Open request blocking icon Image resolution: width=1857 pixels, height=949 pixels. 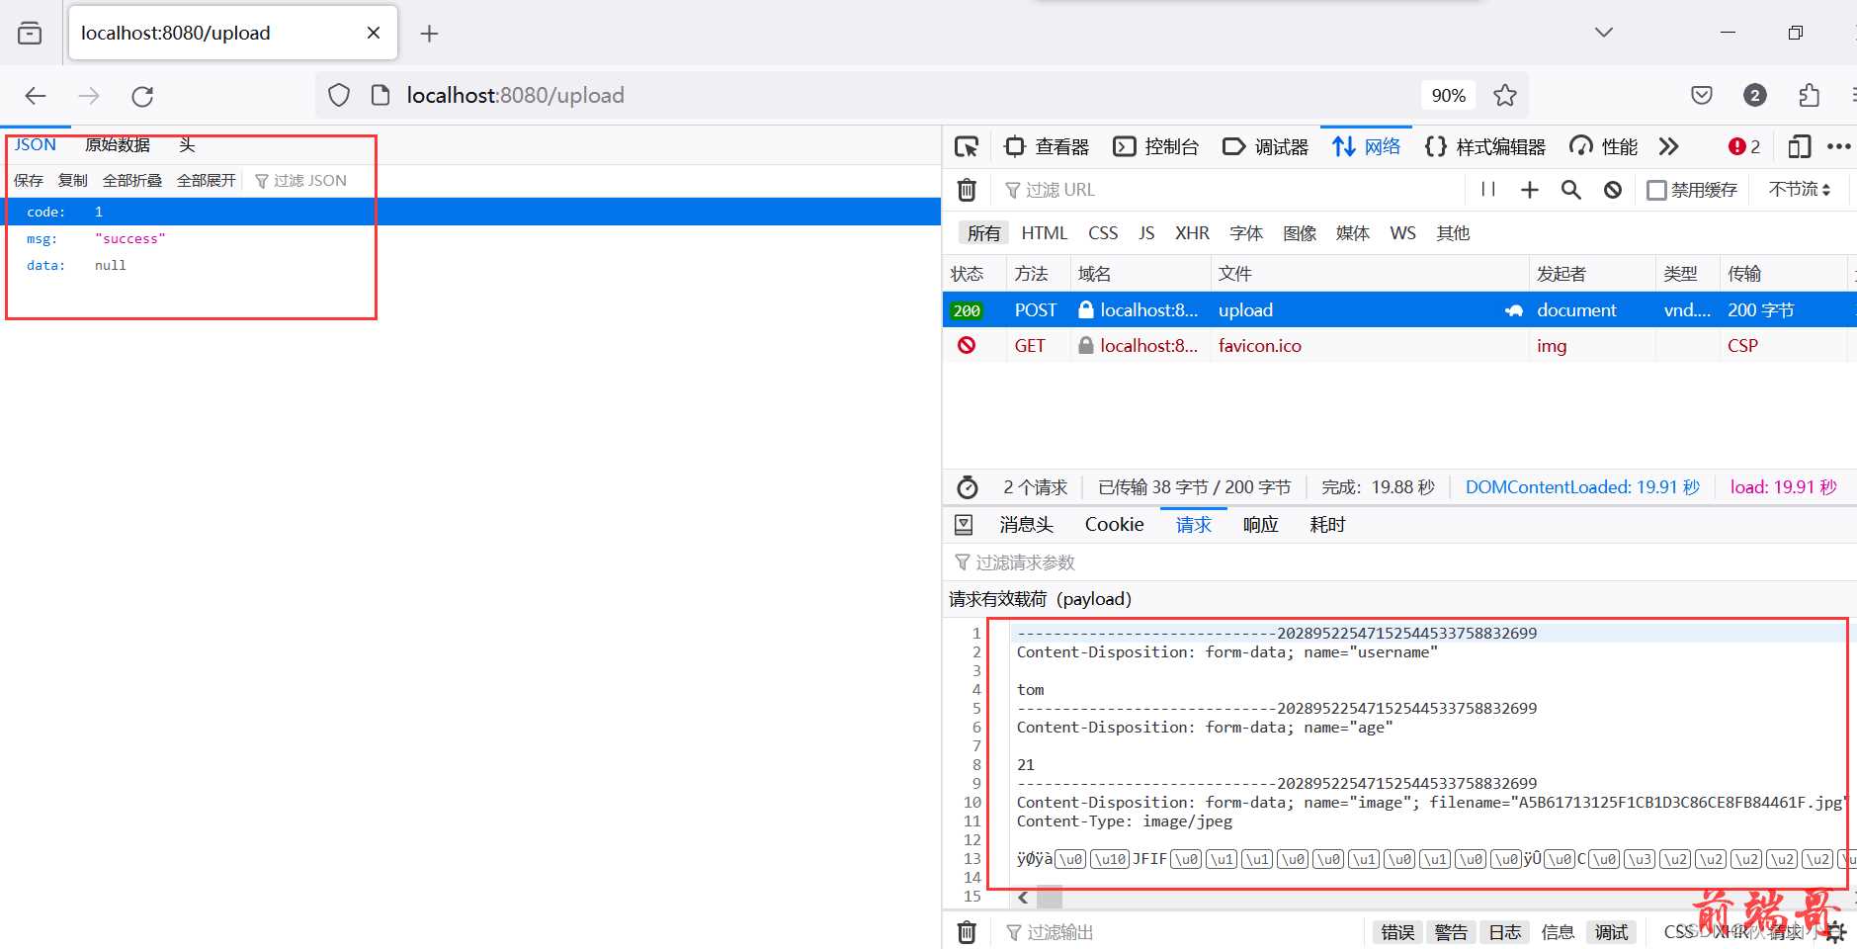[x=1613, y=190]
